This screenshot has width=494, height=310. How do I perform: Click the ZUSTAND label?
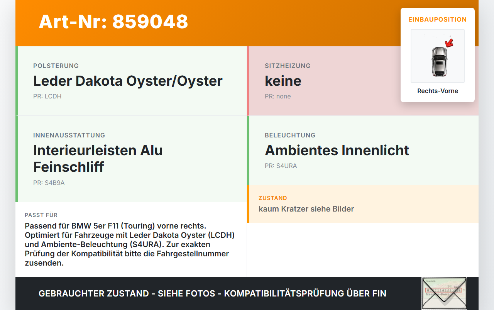[273, 198]
